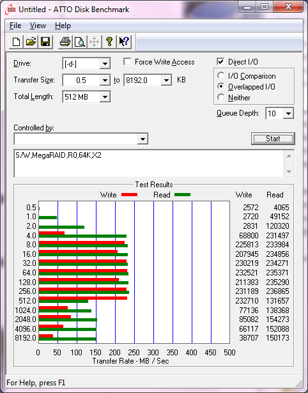The height and width of the screenshot is (393, 308).
Task: Select the I/O Comparison radio button
Action: pos(221,75)
